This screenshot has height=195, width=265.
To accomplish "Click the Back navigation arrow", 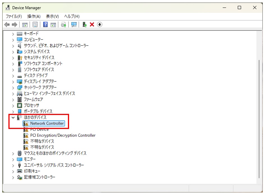I will 7,25.
